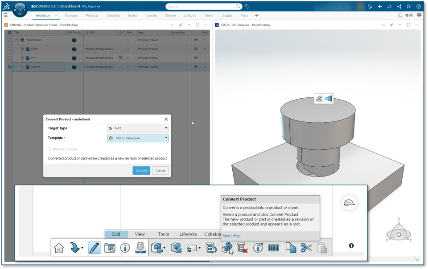This screenshot has width=428, height=269.
Task: Open the Target Type dropdown
Action: 138,128
